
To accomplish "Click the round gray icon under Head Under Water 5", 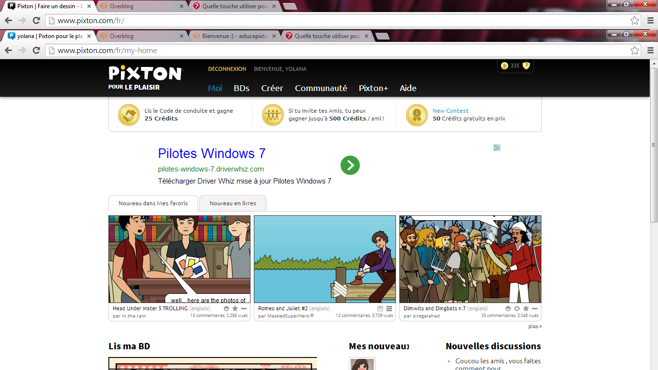I will [226, 308].
